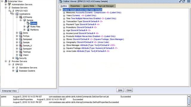The width and height of the screenshot is (191, 107).
Task: Click the Outline tree icon
Action: pyautogui.click(x=28, y=23)
